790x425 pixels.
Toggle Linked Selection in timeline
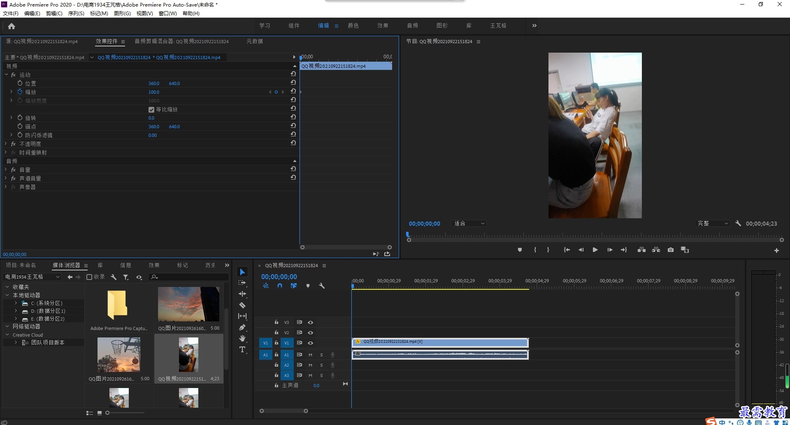coord(294,286)
